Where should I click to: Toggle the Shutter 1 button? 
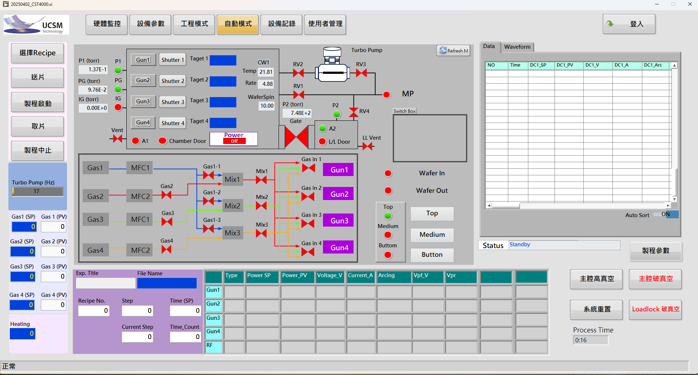coord(173,60)
